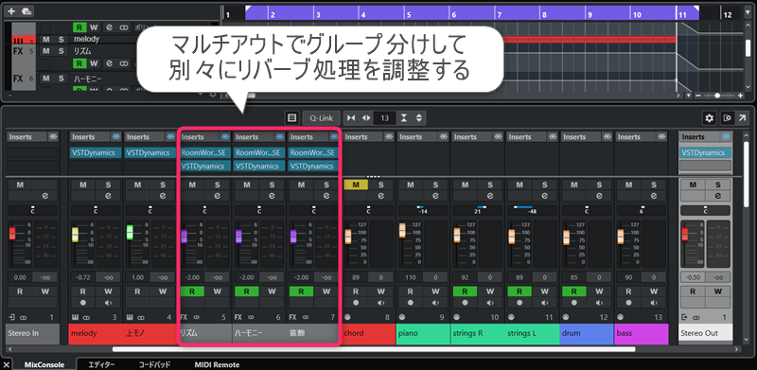
Task: Click the number of channels field showing 13
Action: [x=385, y=118]
